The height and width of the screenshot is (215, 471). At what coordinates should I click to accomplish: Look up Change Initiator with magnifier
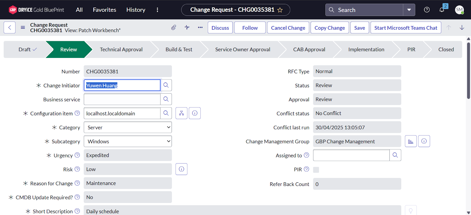pyautogui.click(x=166, y=85)
